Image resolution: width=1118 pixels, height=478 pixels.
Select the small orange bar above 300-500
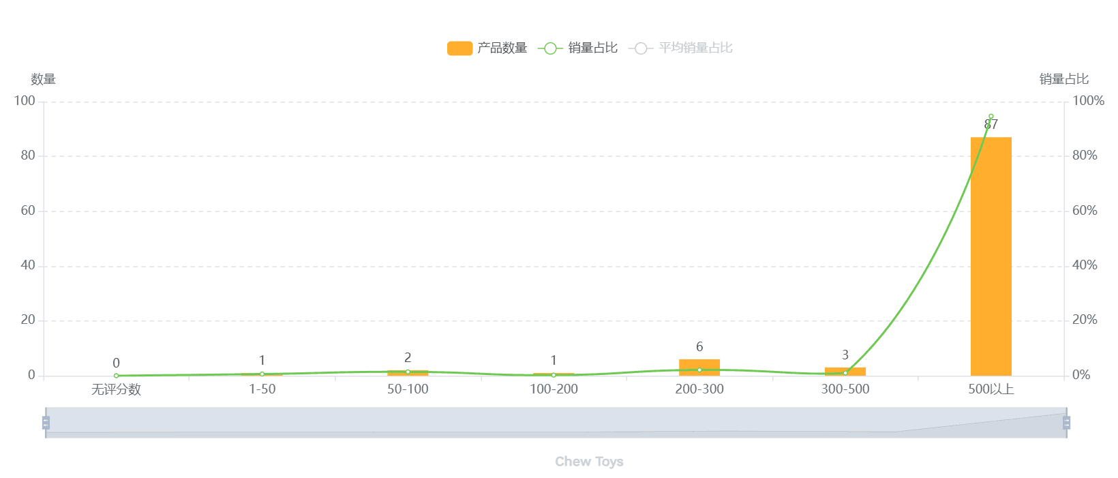point(845,370)
